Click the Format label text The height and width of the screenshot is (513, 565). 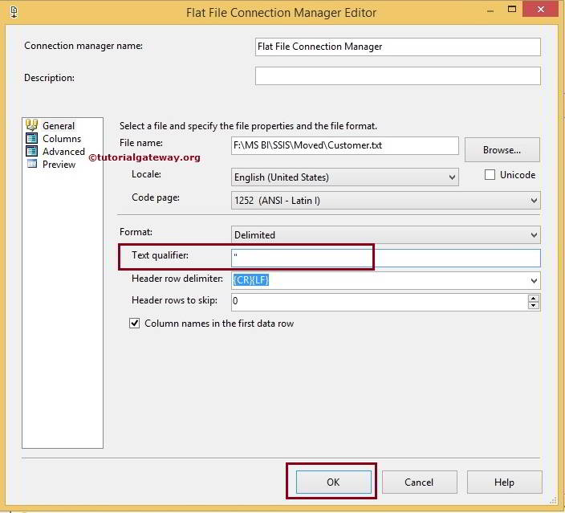pyautogui.click(x=136, y=232)
